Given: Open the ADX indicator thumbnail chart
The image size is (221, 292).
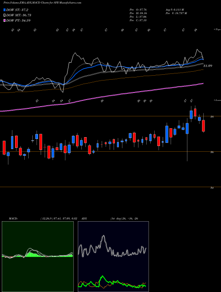Looking at the screenshot, I should coord(113,257).
